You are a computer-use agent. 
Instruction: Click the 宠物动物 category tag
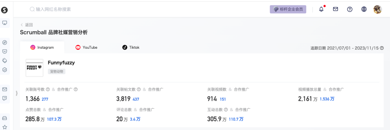tap(57, 71)
